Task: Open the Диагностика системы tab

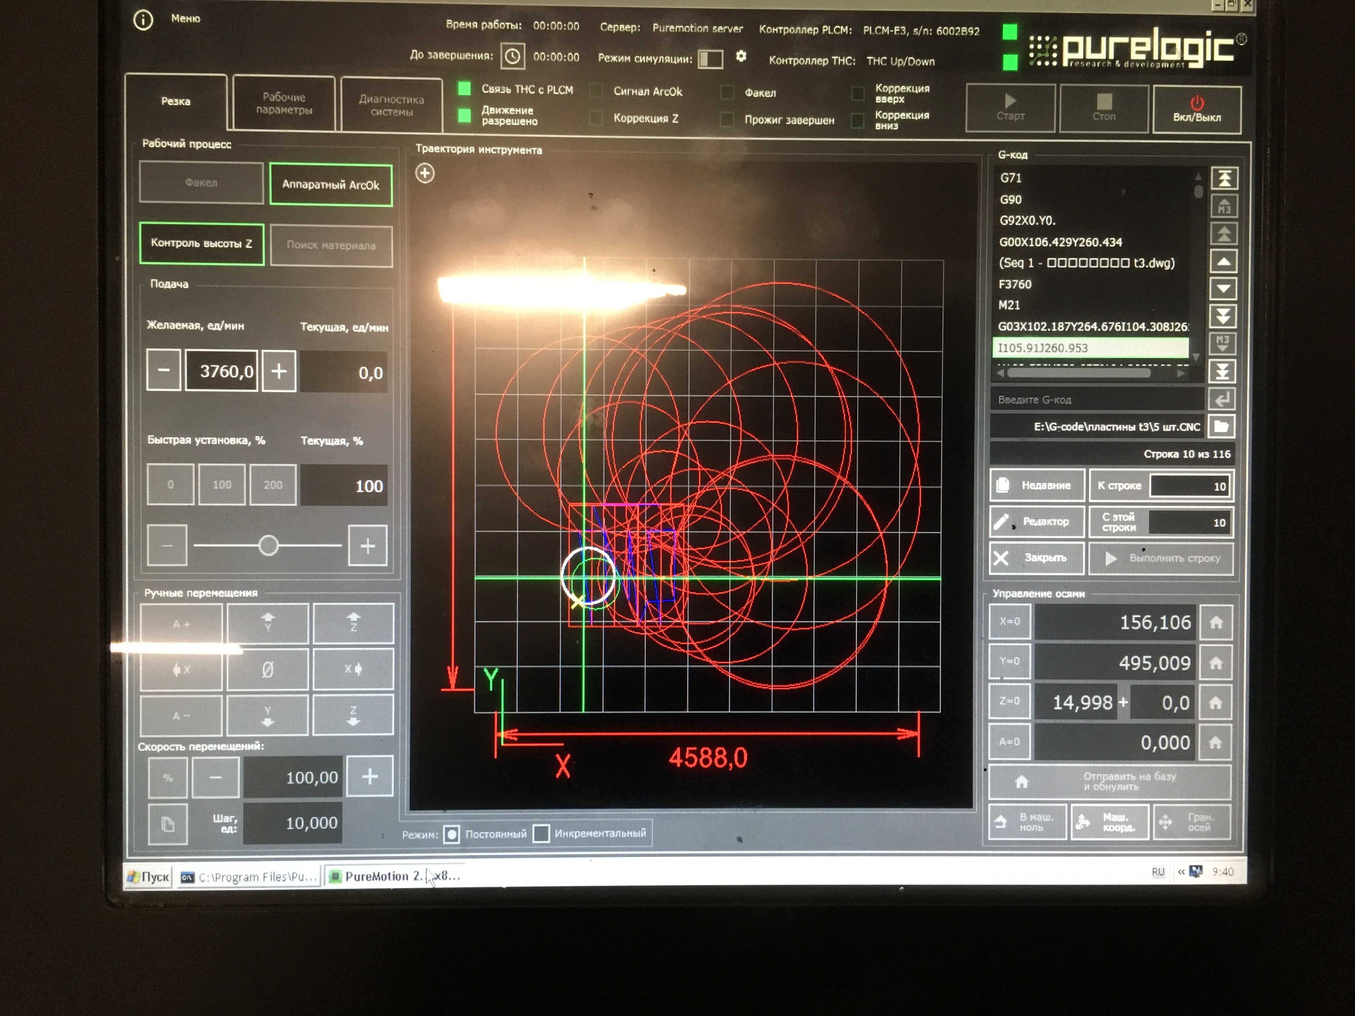Action: [391, 105]
